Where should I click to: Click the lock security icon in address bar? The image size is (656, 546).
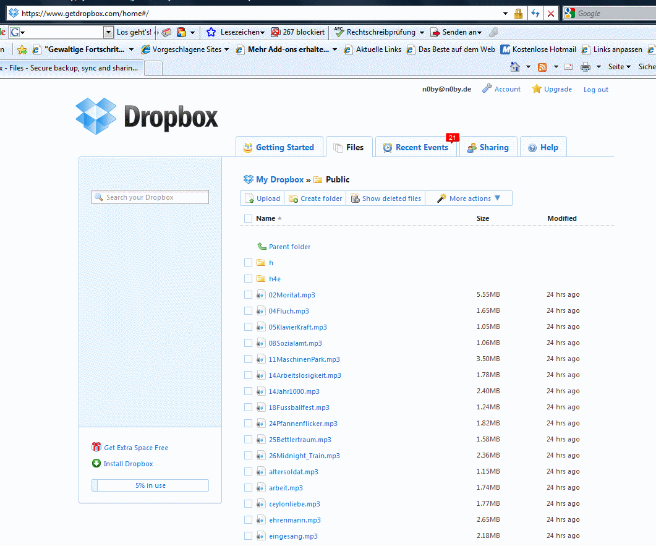tap(518, 14)
